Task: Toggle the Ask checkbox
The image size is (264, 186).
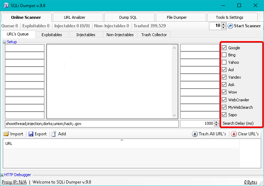Action: pyautogui.click(x=224, y=84)
